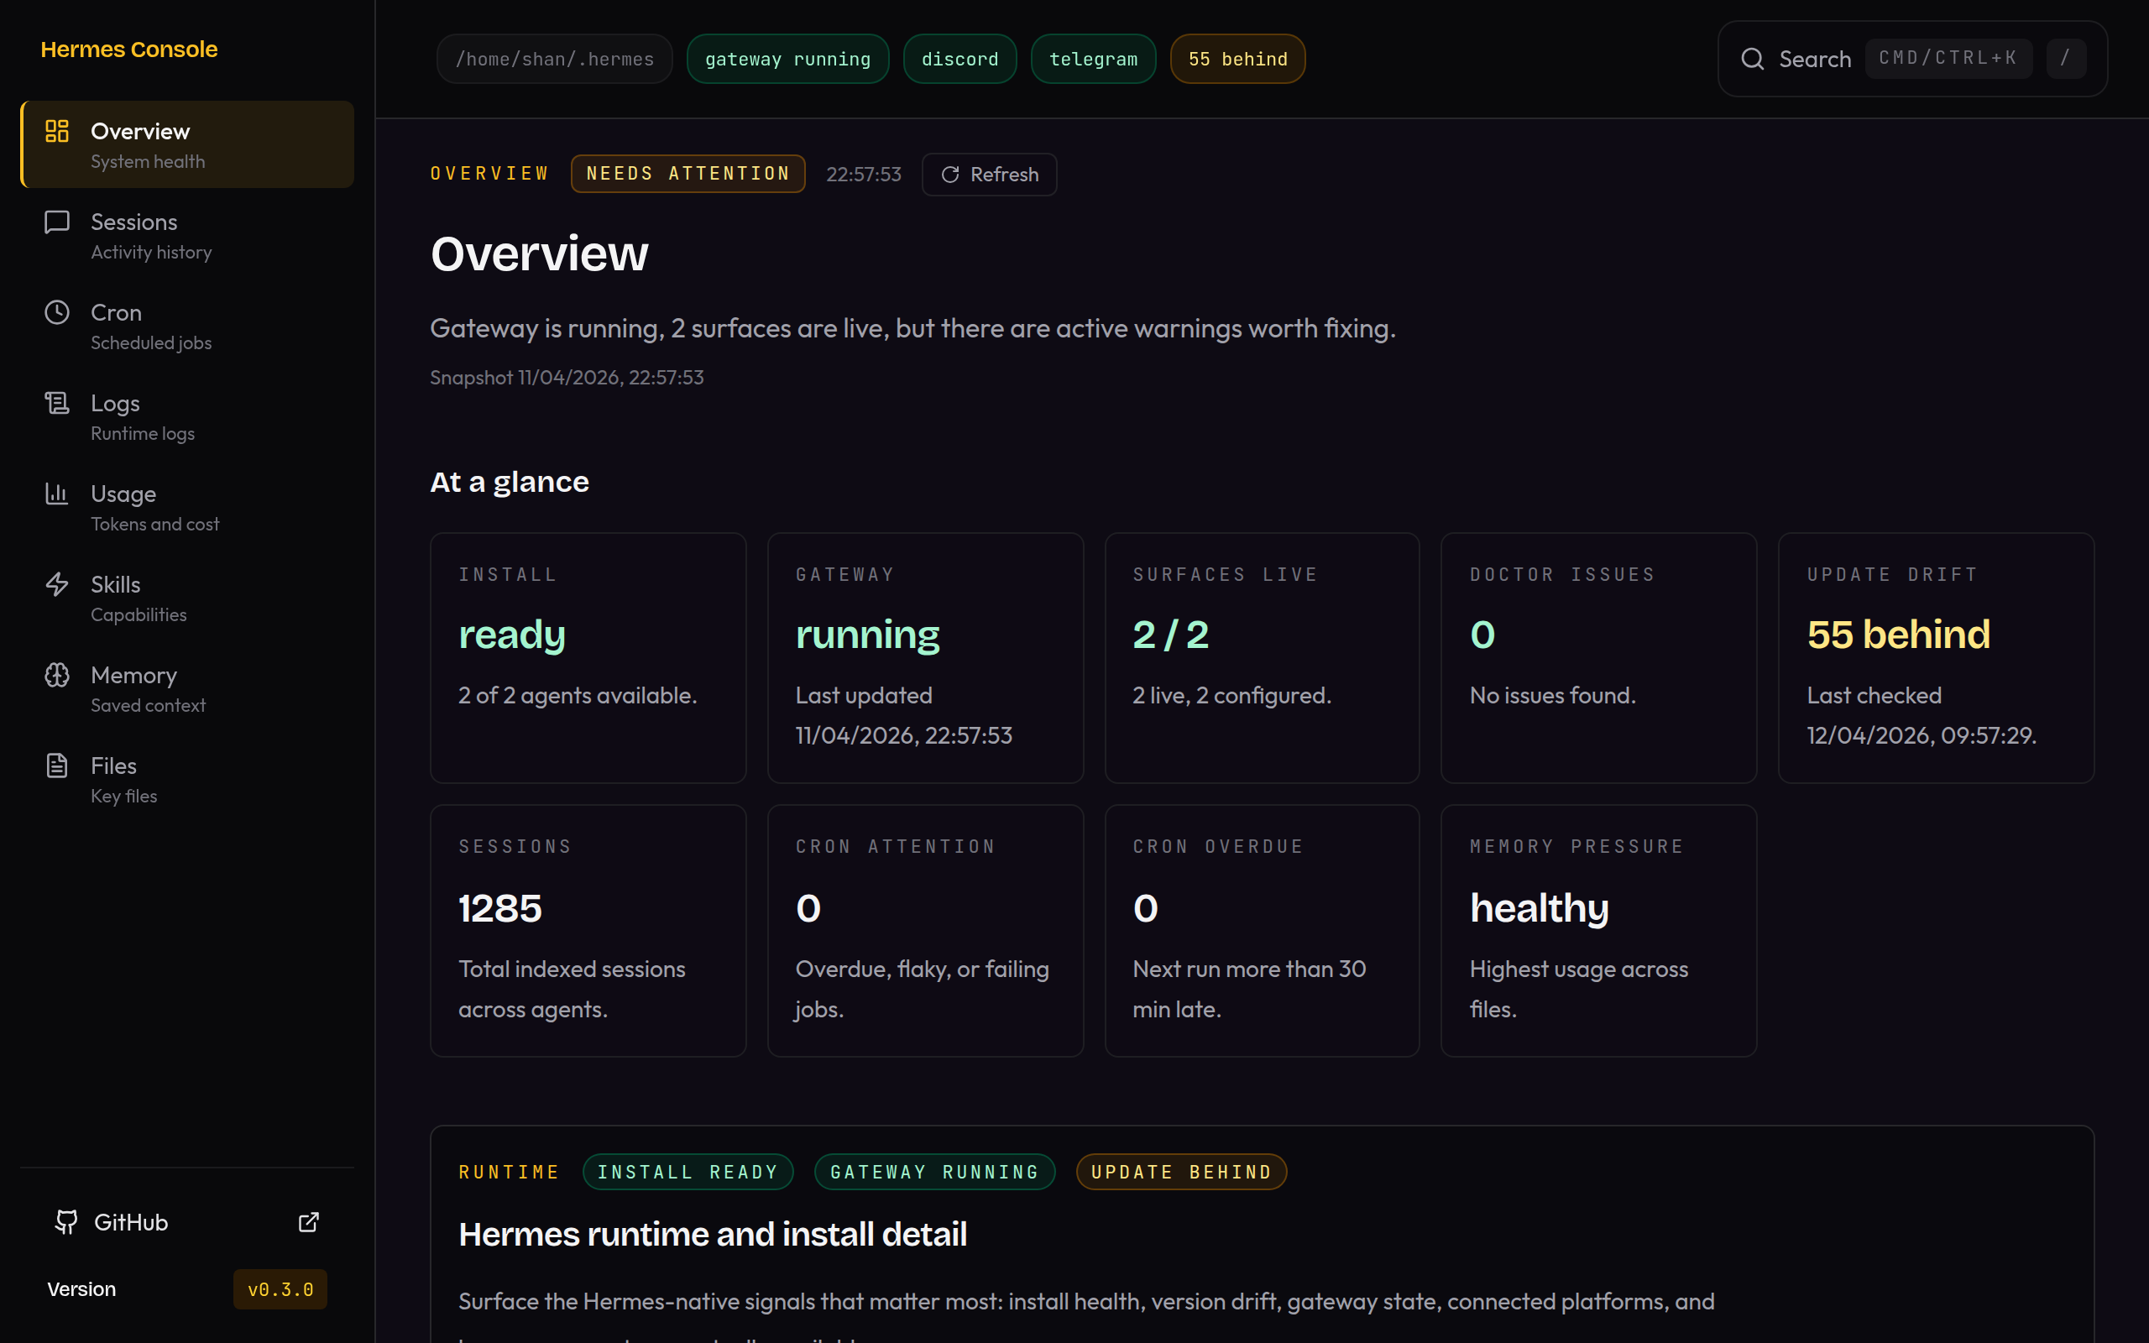
Task: Click the search magnifier icon
Action: point(1752,58)
